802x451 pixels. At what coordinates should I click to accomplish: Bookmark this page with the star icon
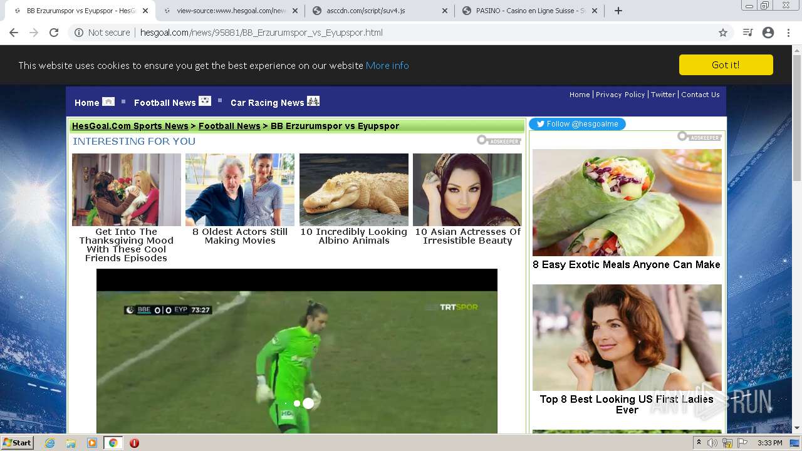723,33
